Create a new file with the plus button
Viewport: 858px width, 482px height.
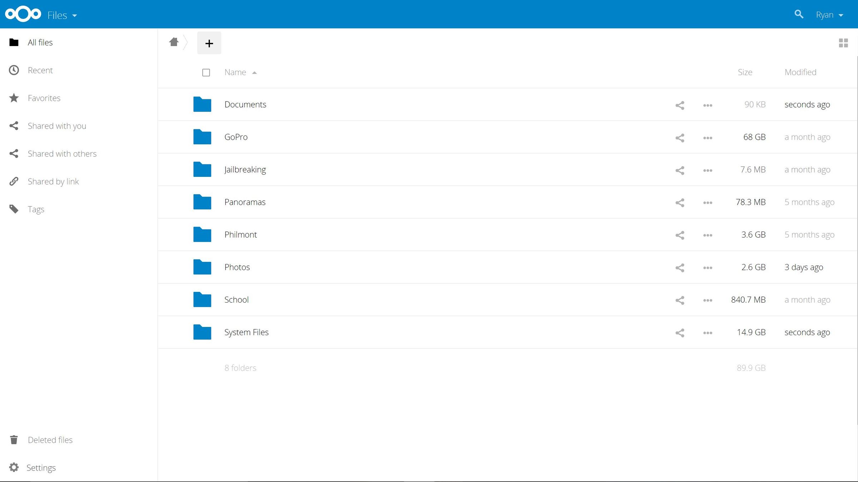tap(209, 43)
